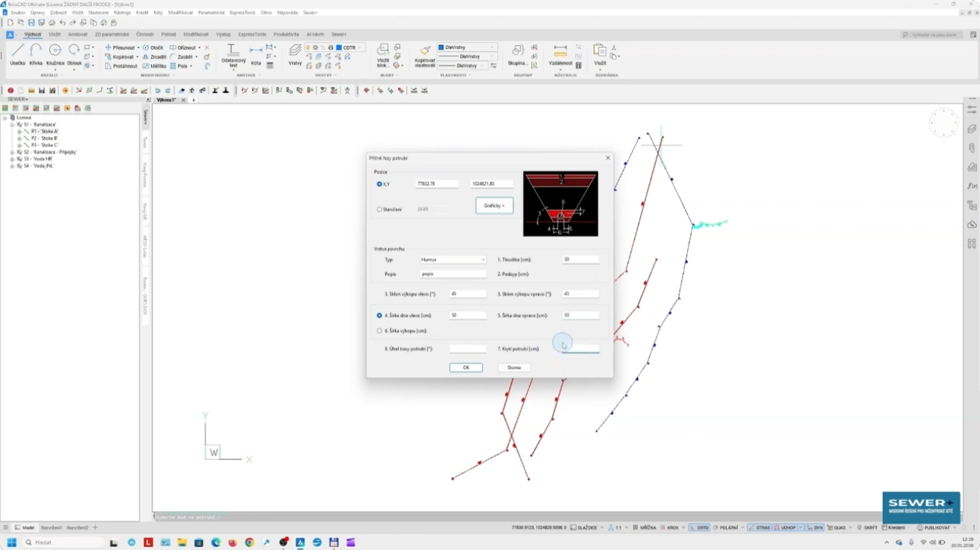Click the Krytí potrubí input field
Image resolution: width=980 pixels, height=550 pixels.
(581, 349)
